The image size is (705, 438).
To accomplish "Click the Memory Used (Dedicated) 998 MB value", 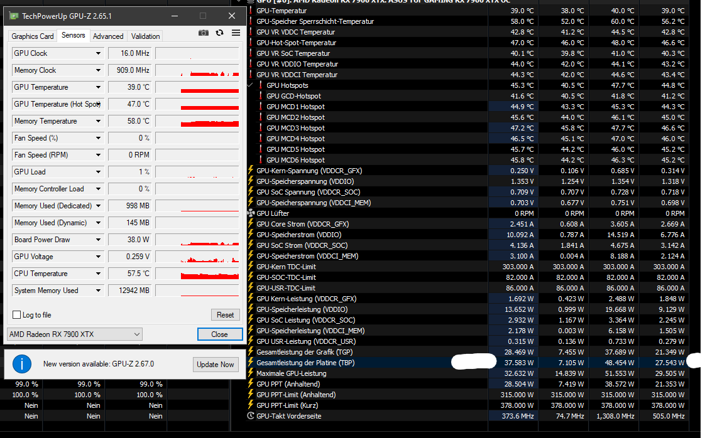I will pyautogui.click(x=130, y=206).
